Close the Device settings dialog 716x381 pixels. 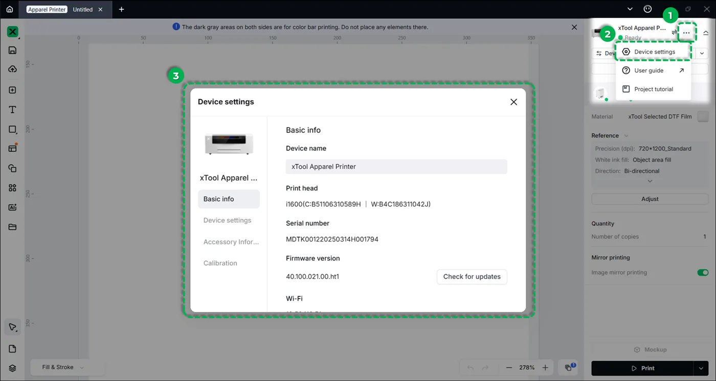(513, 102)
